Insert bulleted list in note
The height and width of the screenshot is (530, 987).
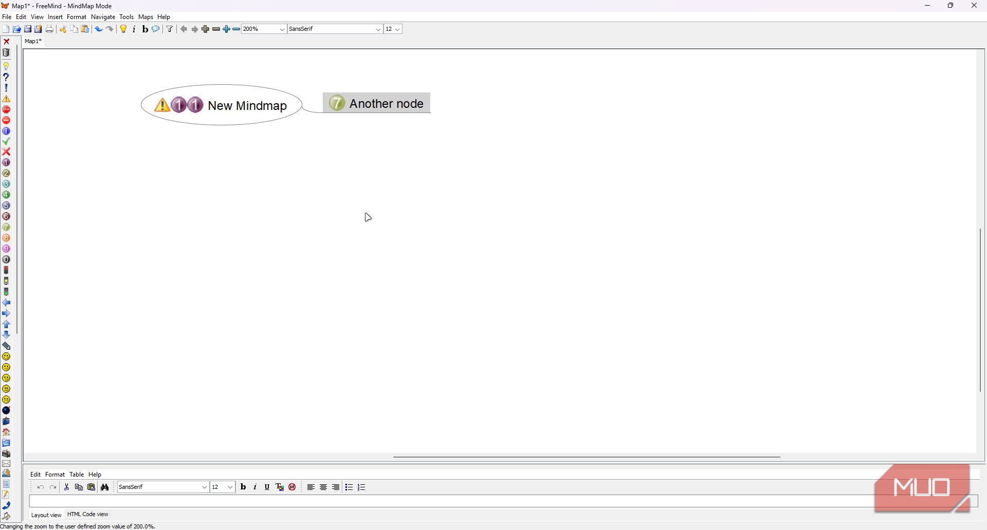point(349,487)
